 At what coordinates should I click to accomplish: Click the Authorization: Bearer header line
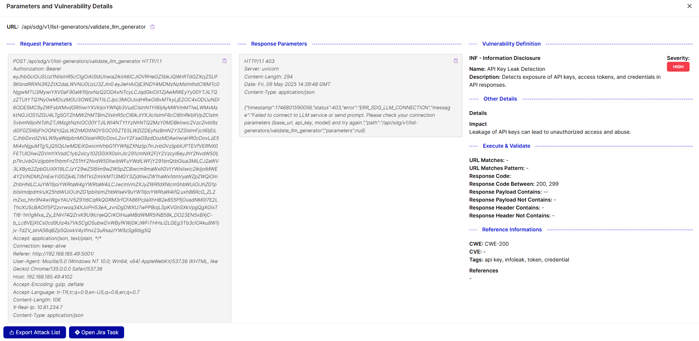tap(37, 69)
